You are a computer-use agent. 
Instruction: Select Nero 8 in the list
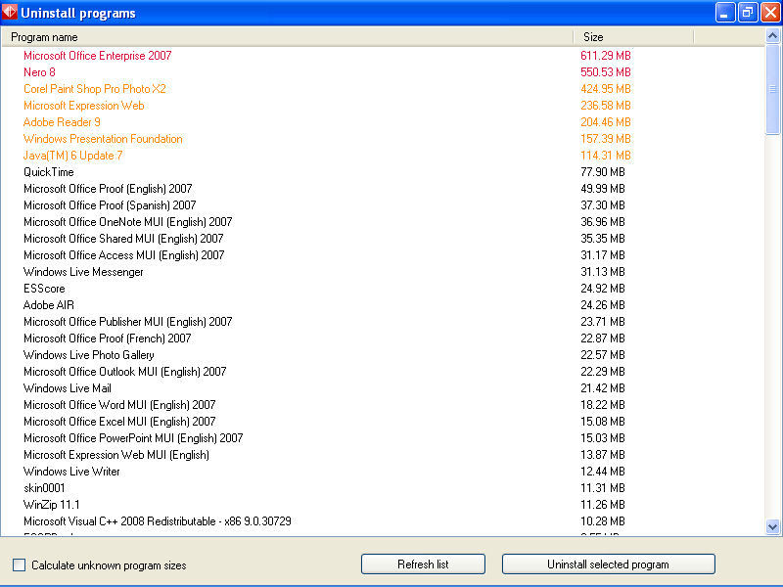(x=39, y=71)
